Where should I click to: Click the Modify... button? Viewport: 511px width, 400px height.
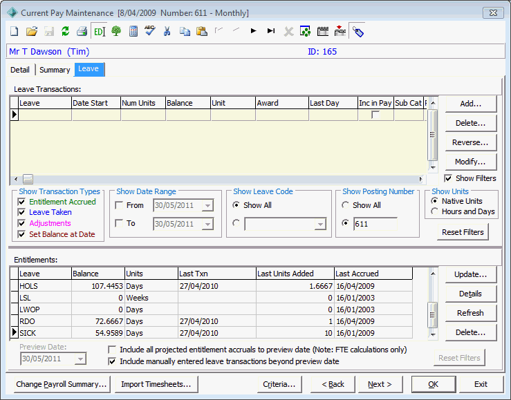coord(471,162)
